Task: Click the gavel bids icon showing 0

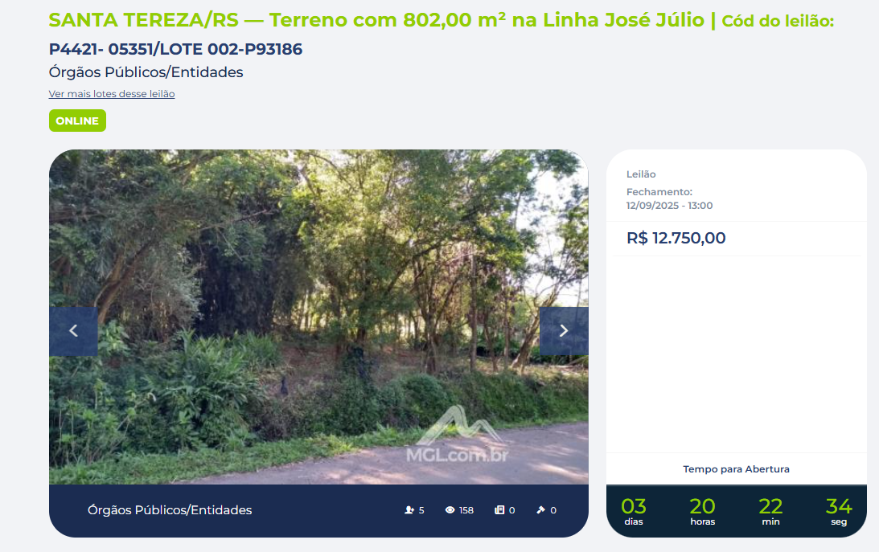Action: [x=540, y=510]
